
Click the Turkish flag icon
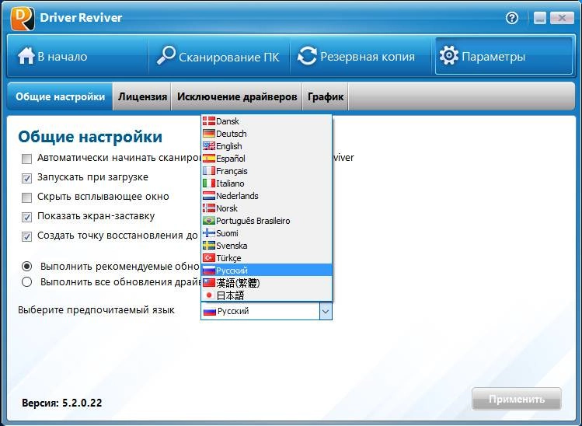click(x=209, y=258)
